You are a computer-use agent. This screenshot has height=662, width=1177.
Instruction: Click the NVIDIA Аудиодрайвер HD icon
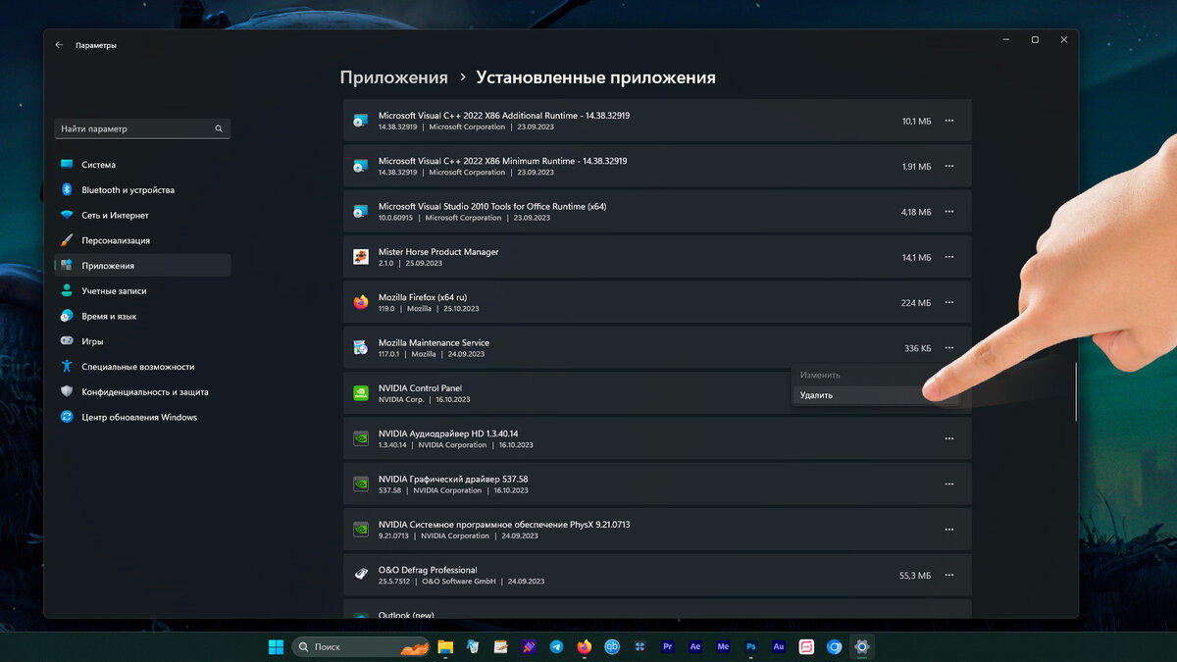click(361, 438)
